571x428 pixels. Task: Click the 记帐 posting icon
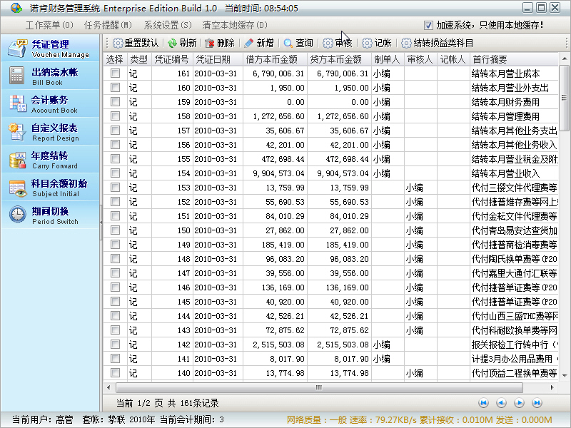click(367, 43)
